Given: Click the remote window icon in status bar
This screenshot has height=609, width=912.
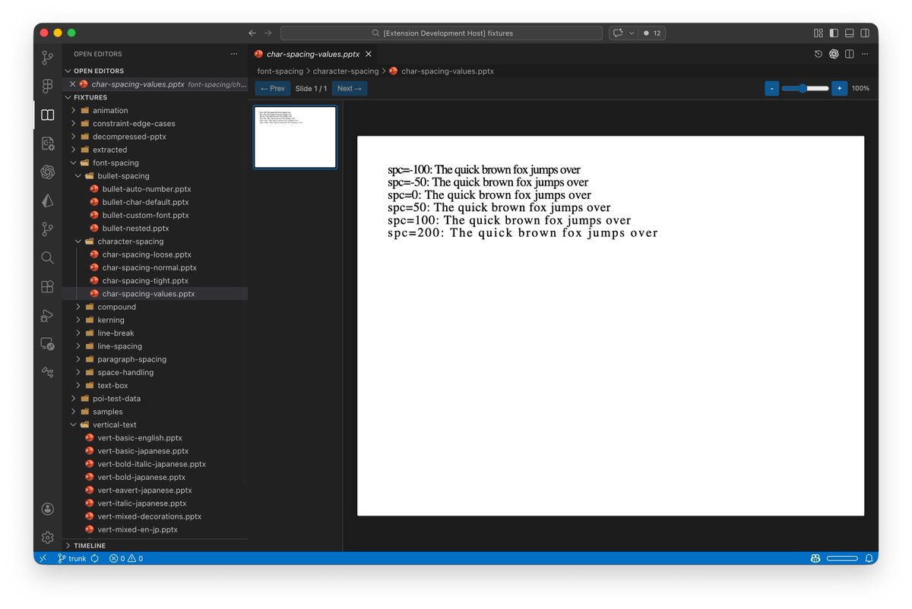Looking at the screenshot, I should coord(43,558).
